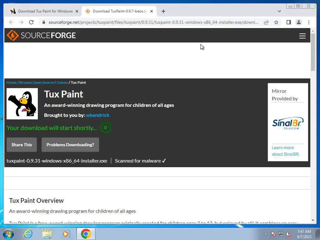Close the Download TuxPaint-0.9.7-beos tab
The width and height of the screenshot is (320, 240).
click(x=152, y=11)
